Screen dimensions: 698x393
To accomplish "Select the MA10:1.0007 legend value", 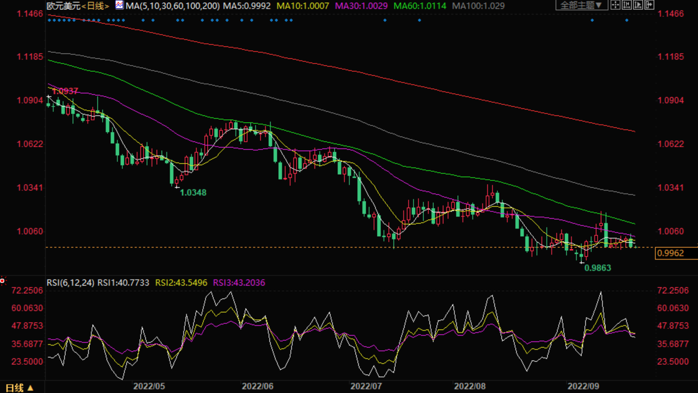I will click(x=303, y=6).
